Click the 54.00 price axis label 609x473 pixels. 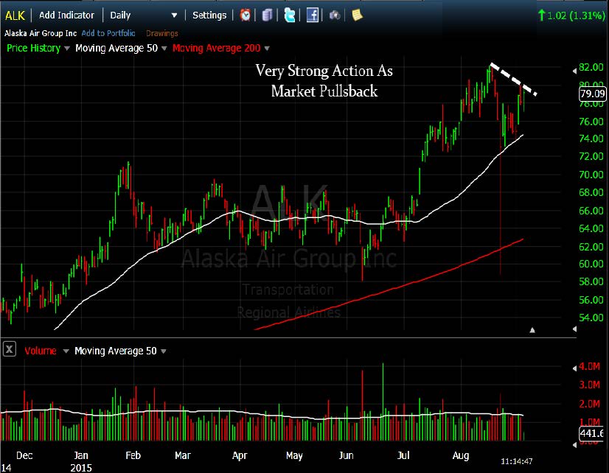tap(591, 318)
